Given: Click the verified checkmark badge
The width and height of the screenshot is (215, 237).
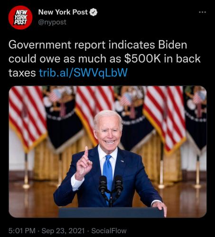Looking at the screenshot, I should tap(93, 12).
